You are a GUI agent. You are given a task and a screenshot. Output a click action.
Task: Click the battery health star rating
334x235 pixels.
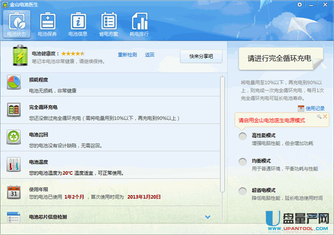(73, 53)
